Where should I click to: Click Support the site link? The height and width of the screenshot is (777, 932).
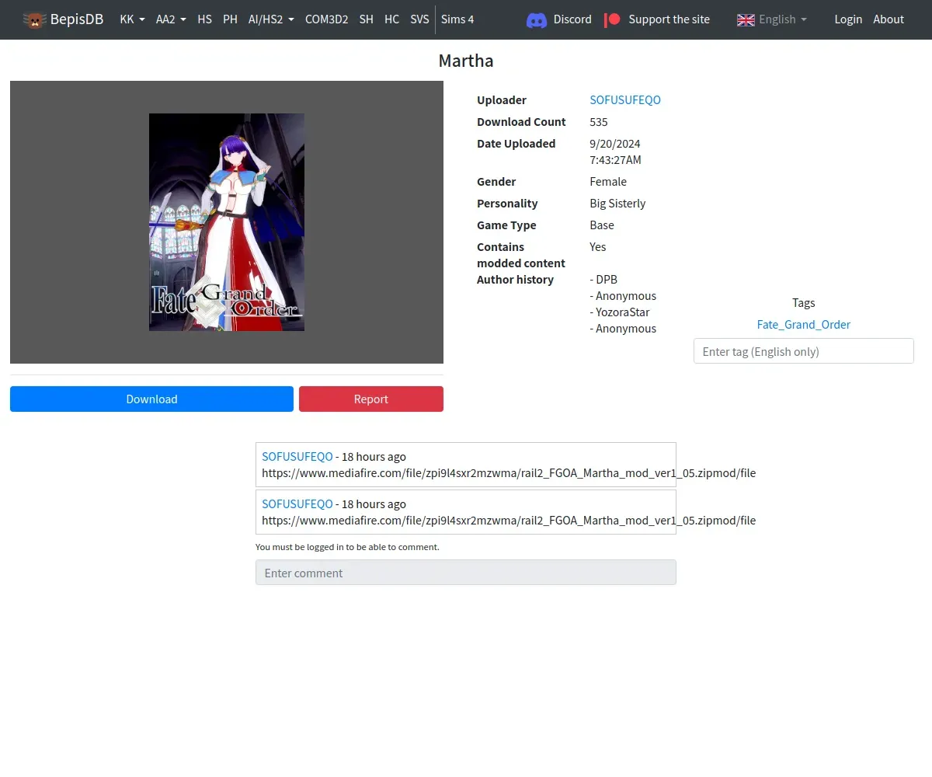(669, 19)
